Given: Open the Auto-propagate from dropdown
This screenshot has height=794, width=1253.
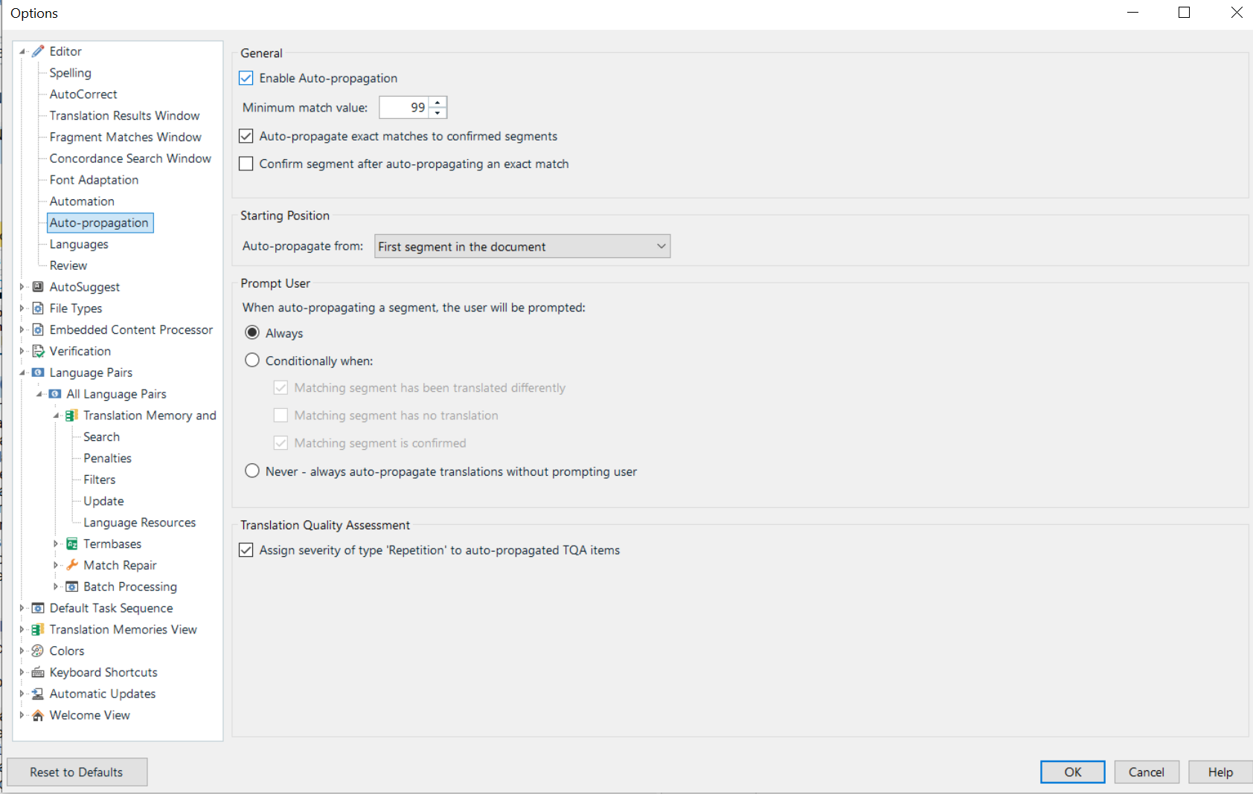Looking at the screenshot, I should coord(661,246).
